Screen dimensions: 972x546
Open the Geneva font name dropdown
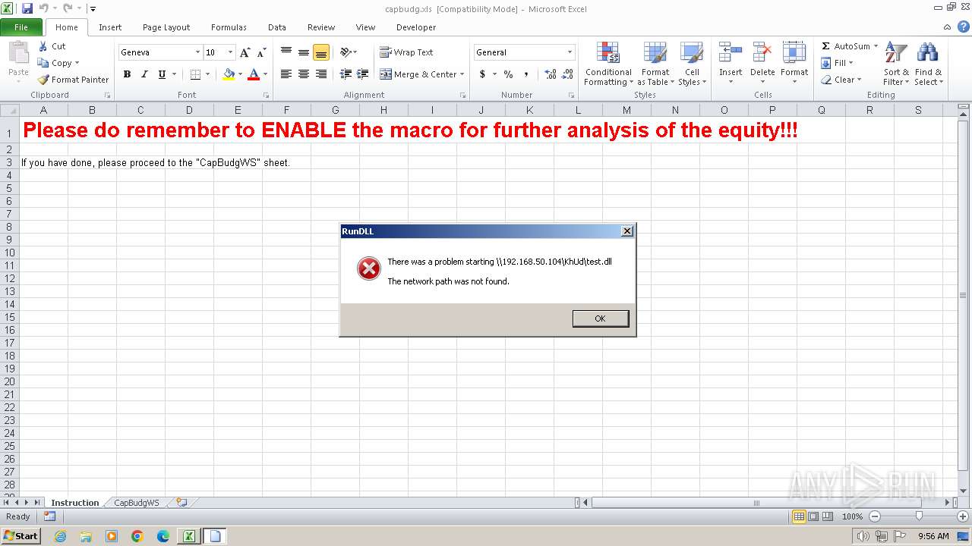[x=197, y=52]
